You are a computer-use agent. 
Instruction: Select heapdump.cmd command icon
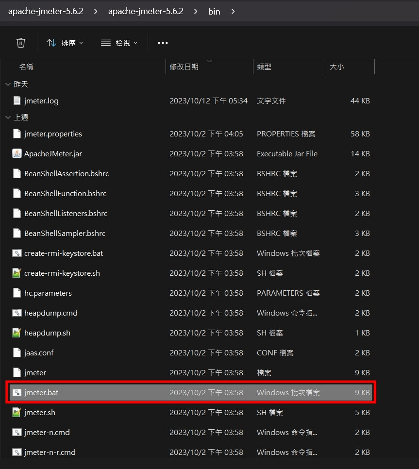[17, 313]
